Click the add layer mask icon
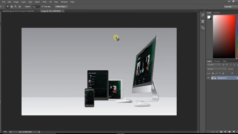This screenshot has width=238, height=134. (x=221, y=132)
